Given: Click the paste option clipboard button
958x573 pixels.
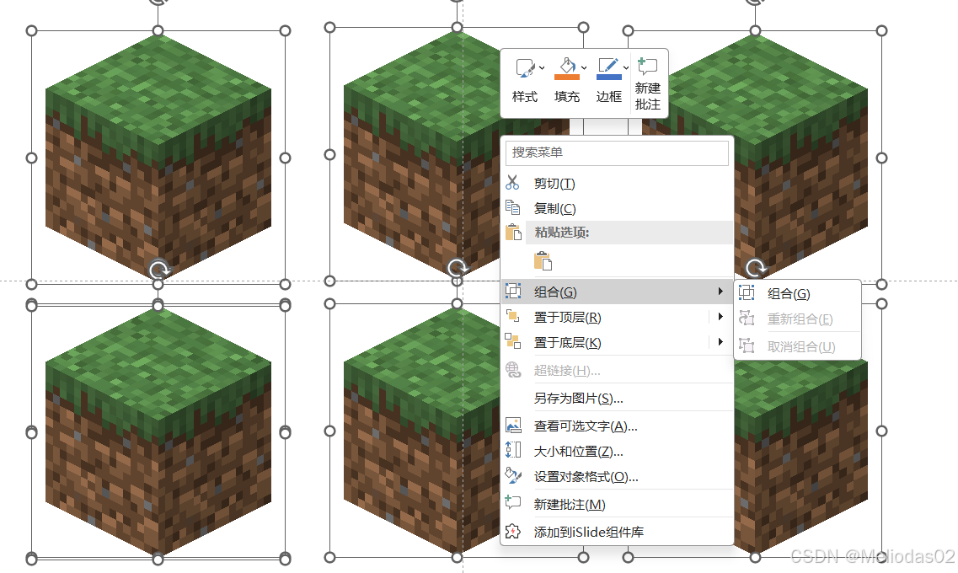Looking at the screenshot, I should point(543,261).
